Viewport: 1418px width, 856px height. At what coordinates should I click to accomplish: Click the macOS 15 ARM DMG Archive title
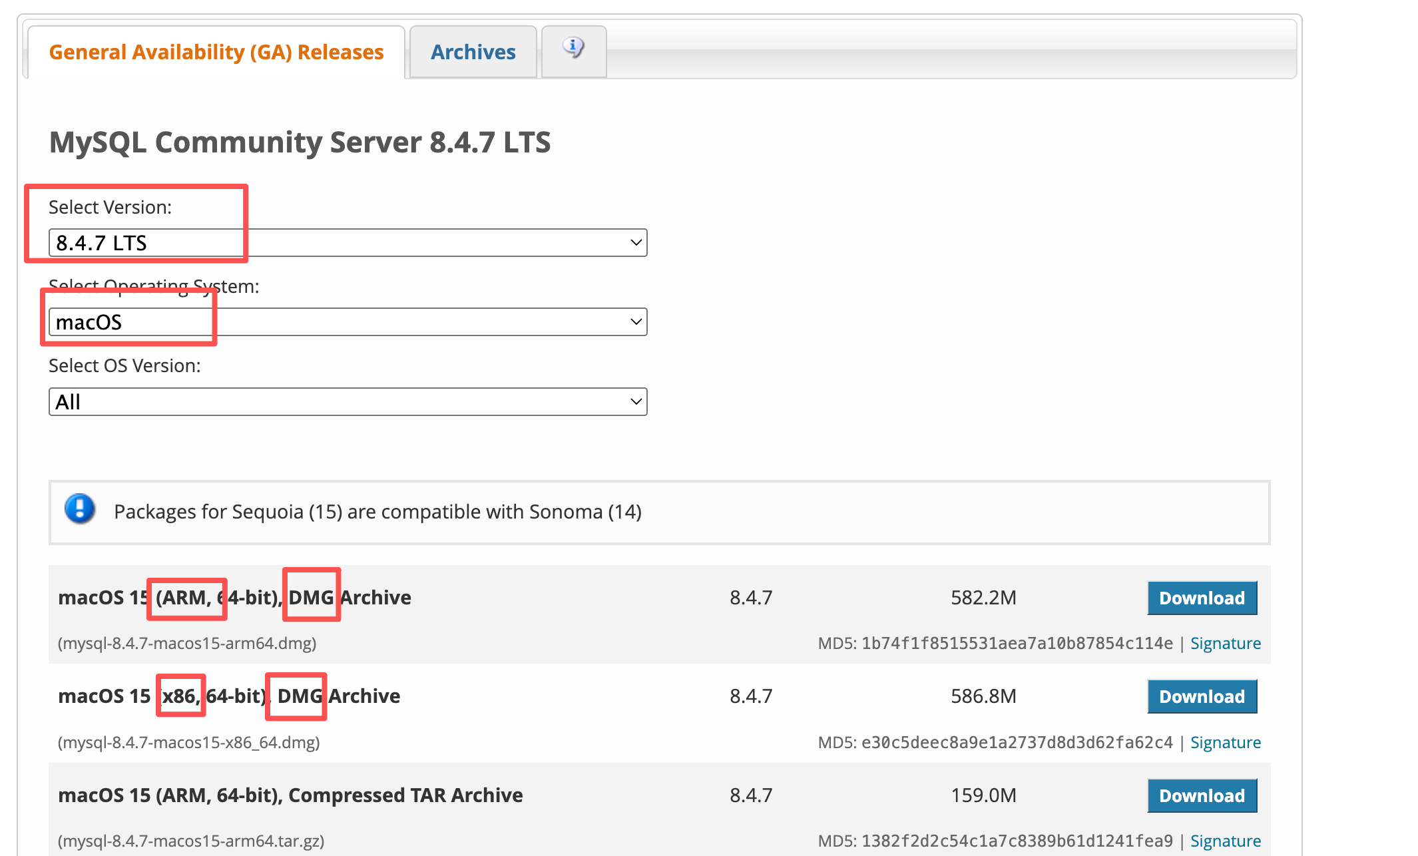[x=234, y=598]
